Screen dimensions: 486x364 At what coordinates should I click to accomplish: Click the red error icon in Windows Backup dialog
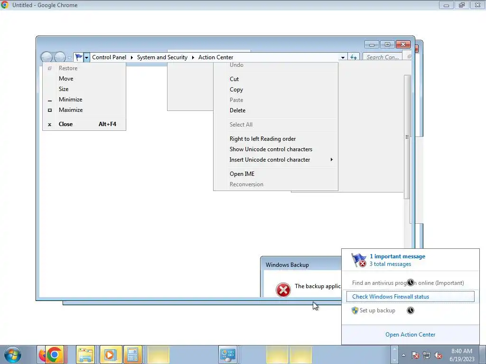[283, 290]
